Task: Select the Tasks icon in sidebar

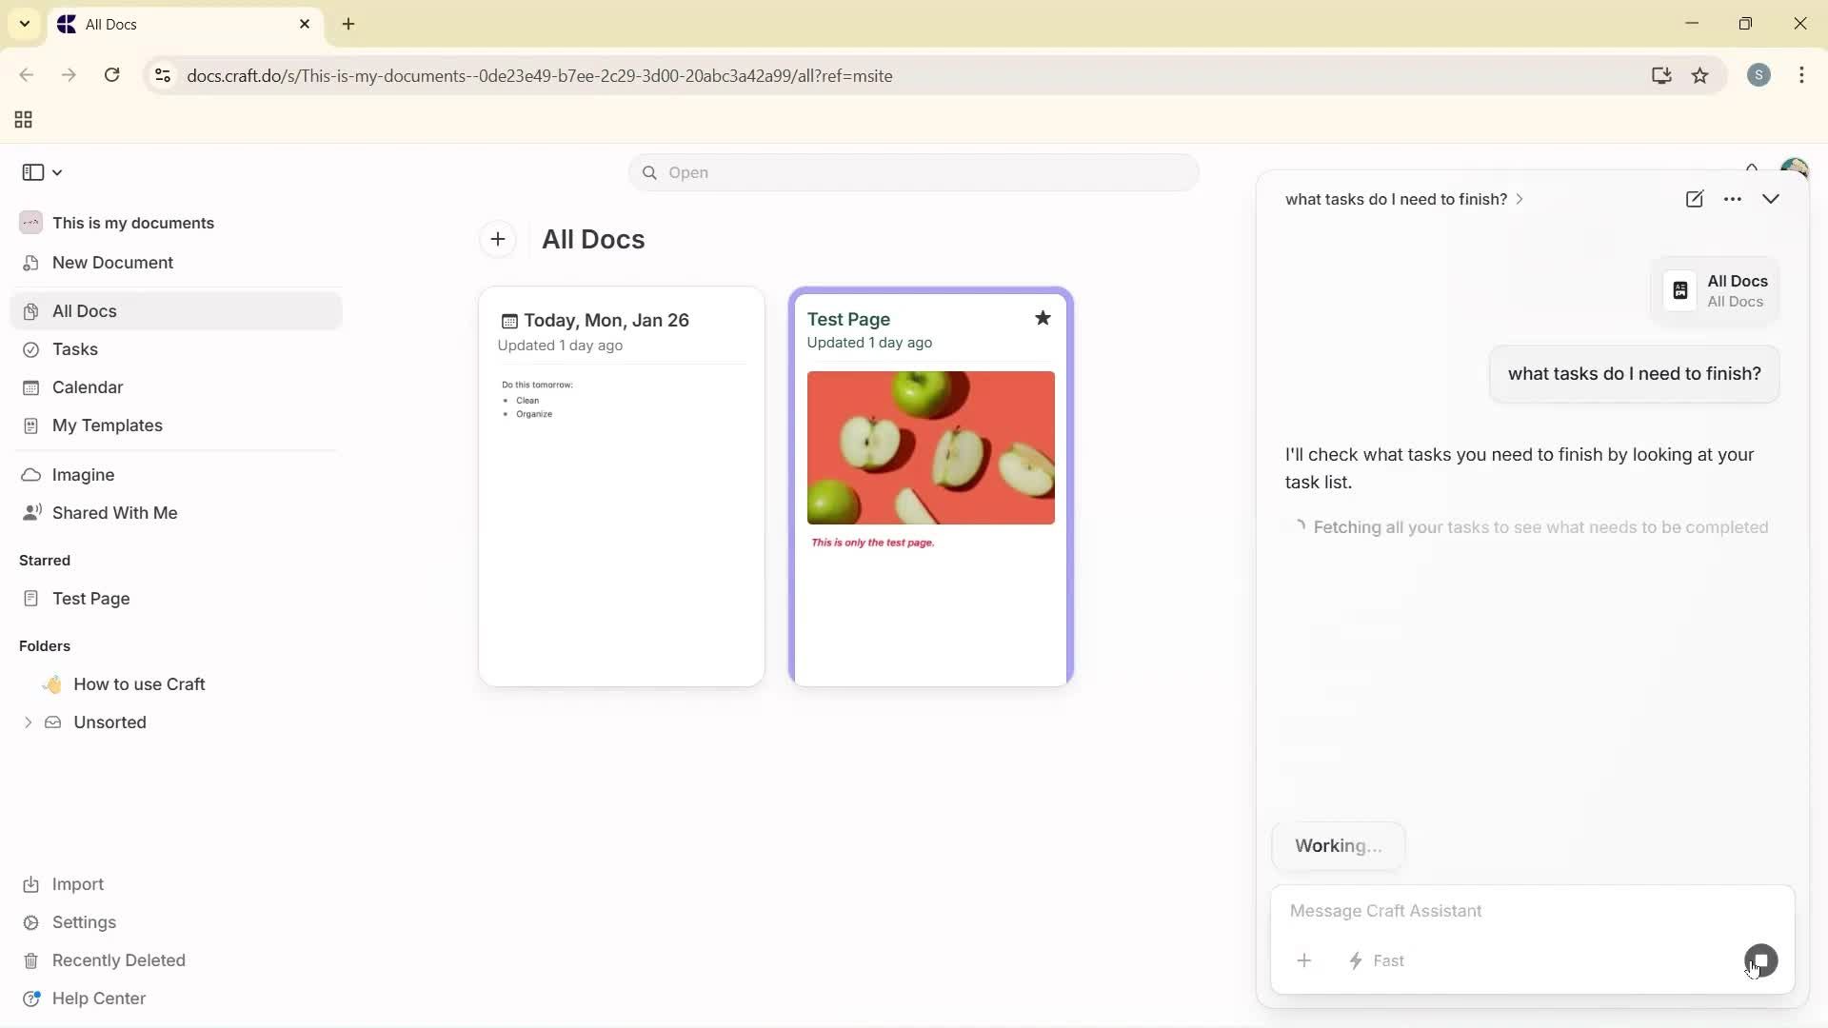Action: click(x=31, y=349)
